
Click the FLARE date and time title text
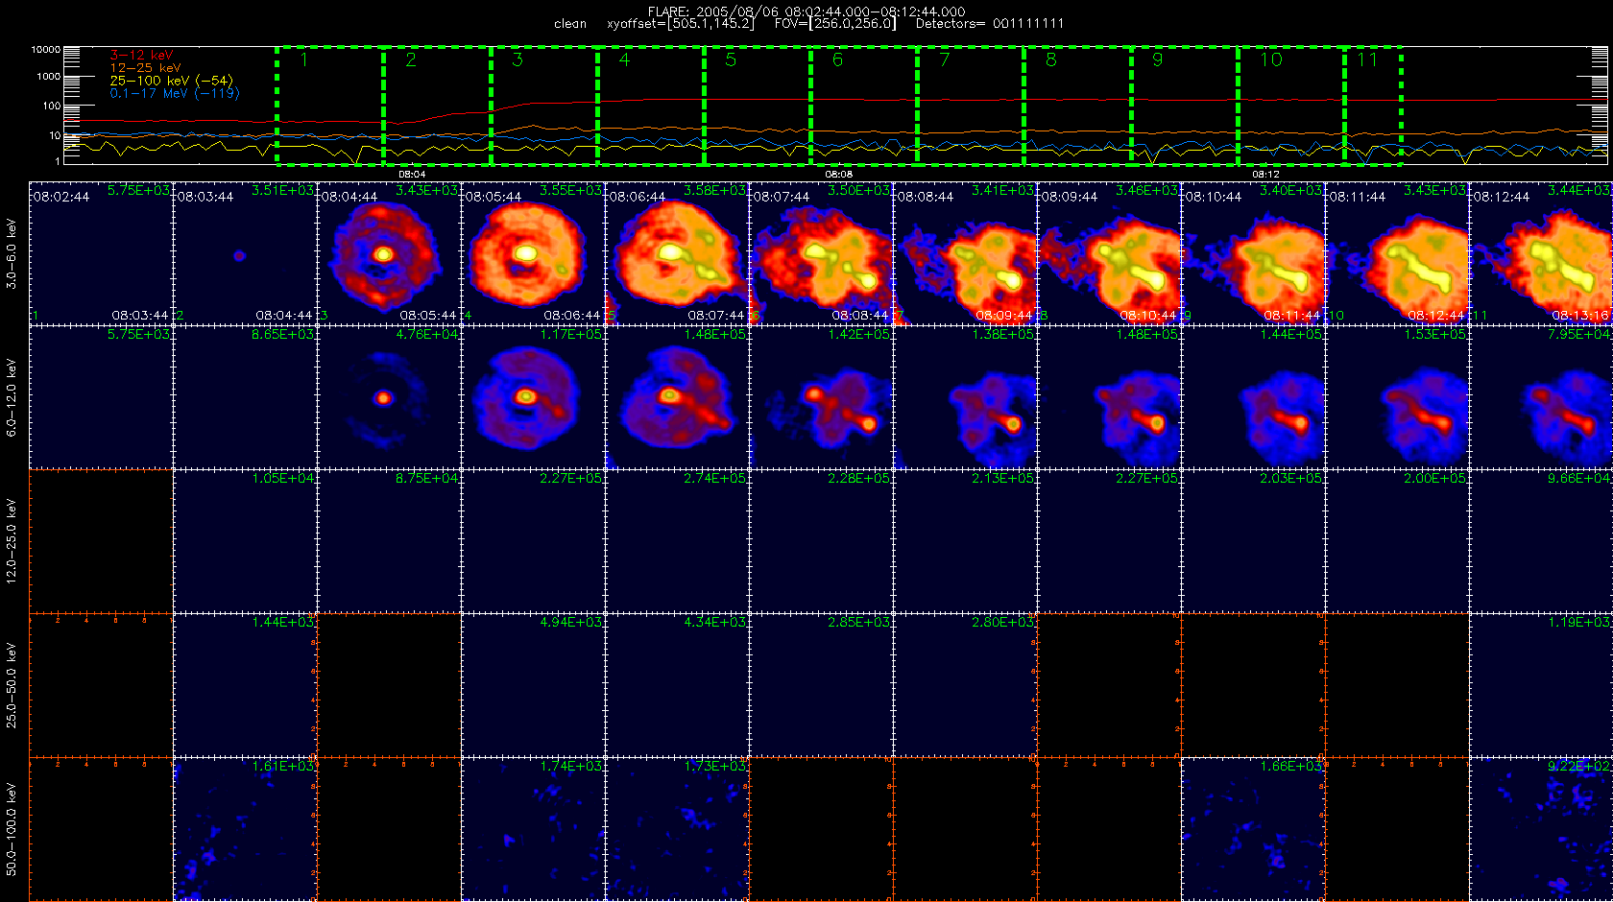click(806, 12)
